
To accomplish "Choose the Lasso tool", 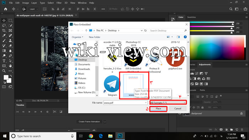I will pos(4,26).
